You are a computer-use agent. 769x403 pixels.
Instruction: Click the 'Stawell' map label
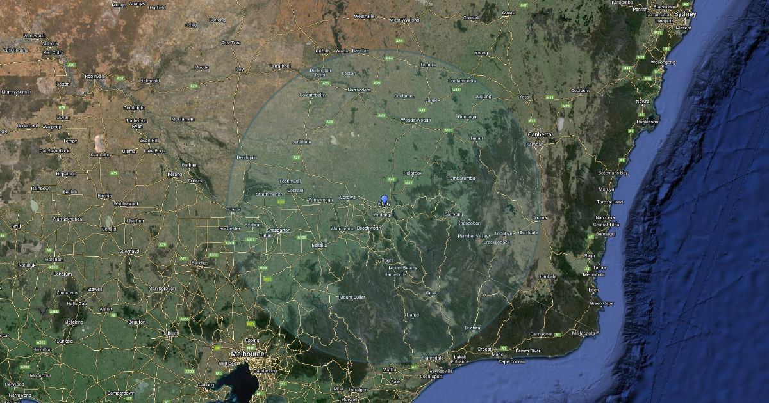(x=95, y=289)
